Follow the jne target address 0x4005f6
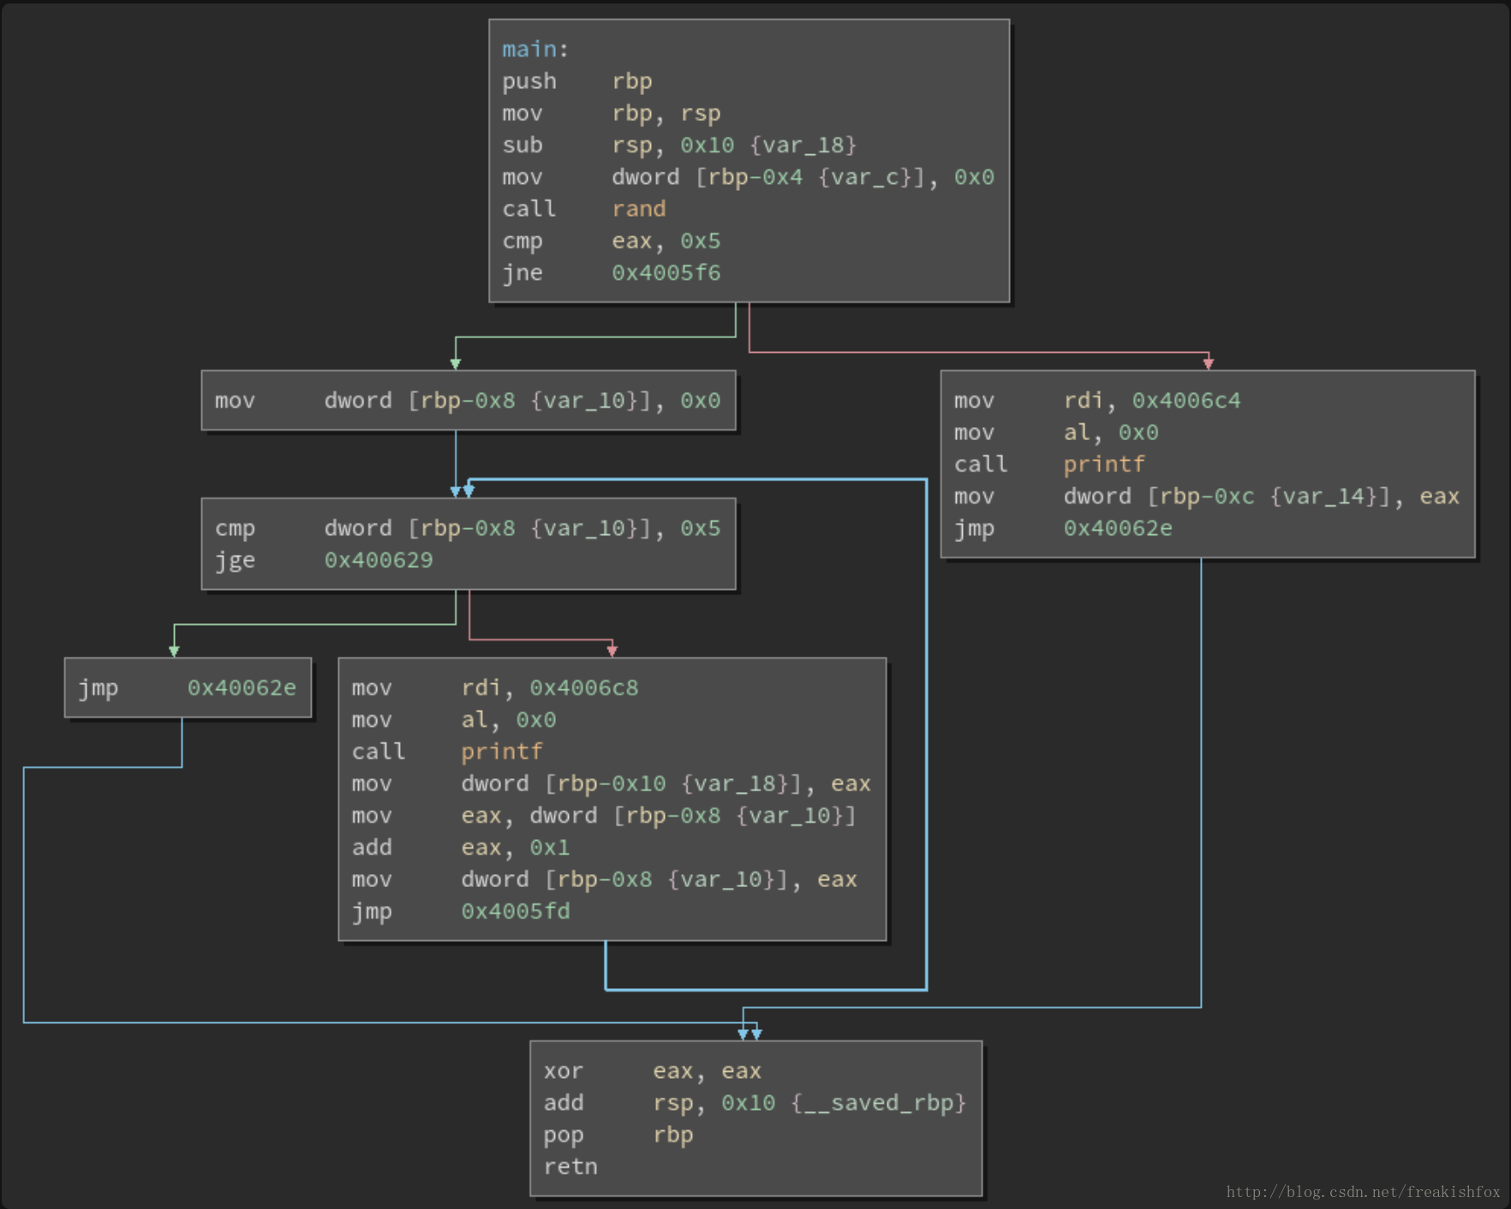 (666, 273)
